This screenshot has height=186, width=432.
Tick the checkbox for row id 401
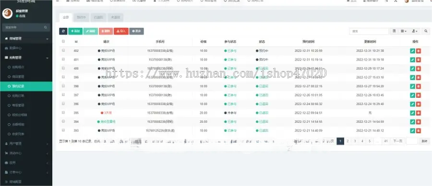point(63,59)
